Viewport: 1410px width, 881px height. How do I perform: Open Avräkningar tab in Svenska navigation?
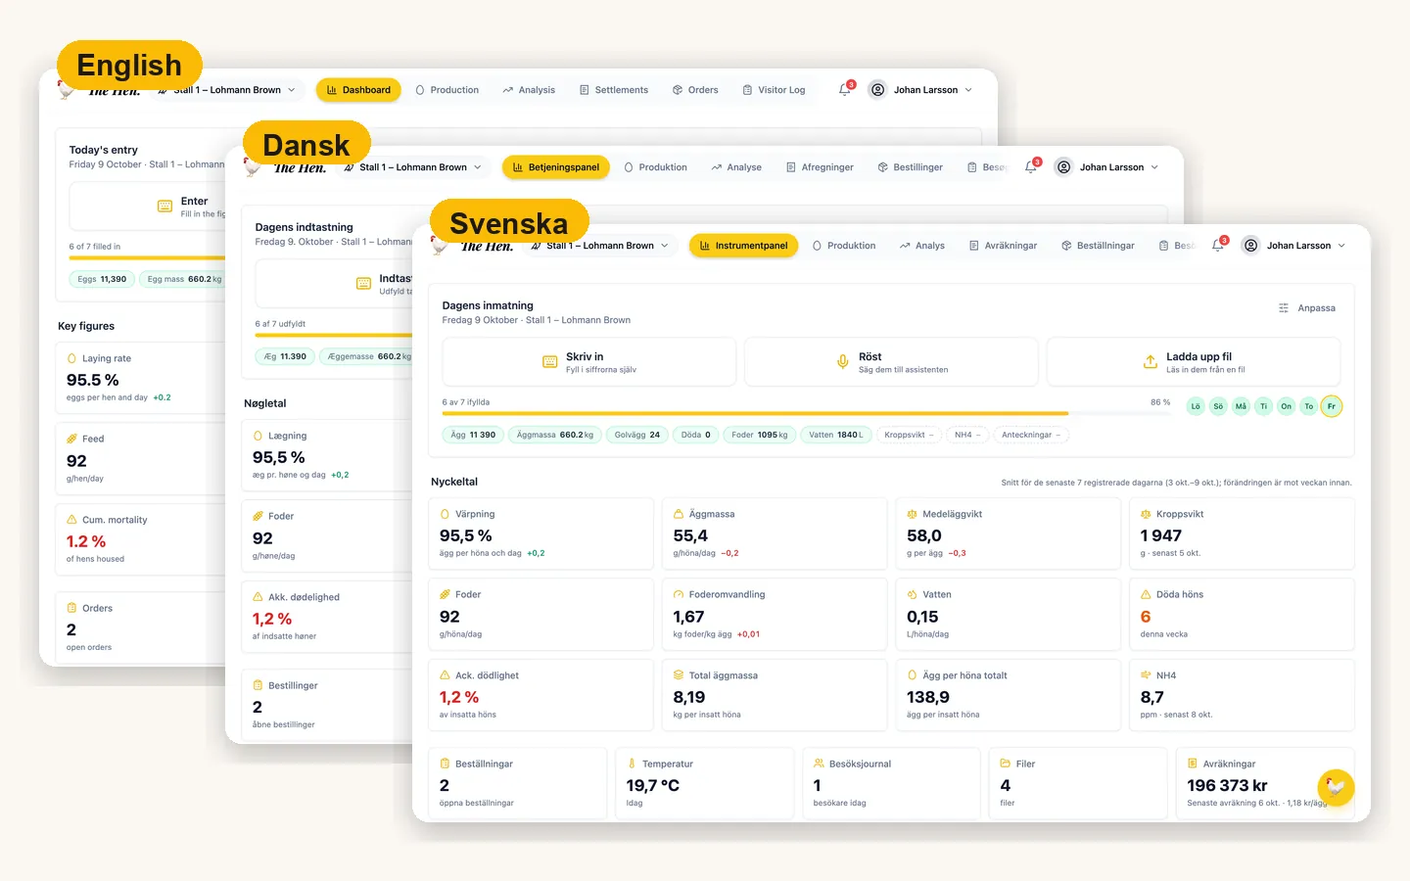(x=1003, y=246)
